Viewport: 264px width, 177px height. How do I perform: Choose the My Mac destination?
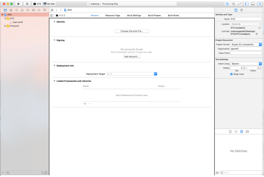pyautogui.click(x=49, y=4)
